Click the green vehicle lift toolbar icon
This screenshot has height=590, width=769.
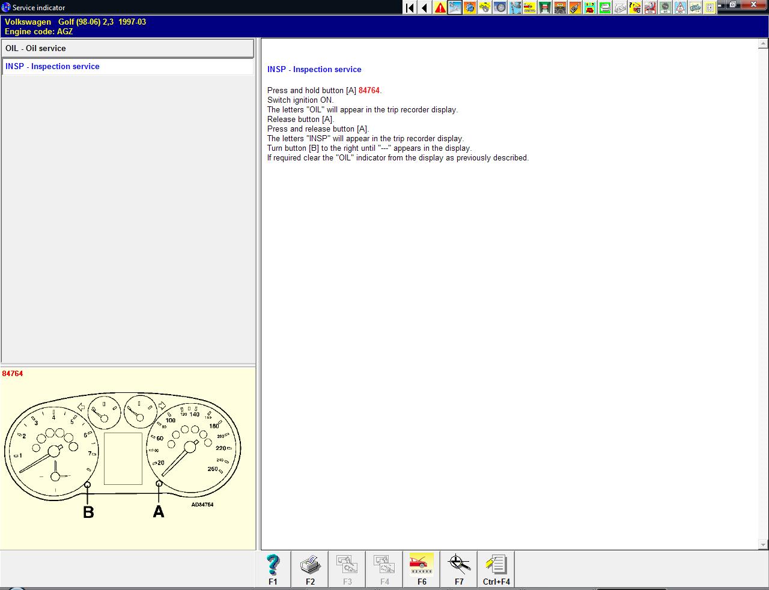point(545,8)
